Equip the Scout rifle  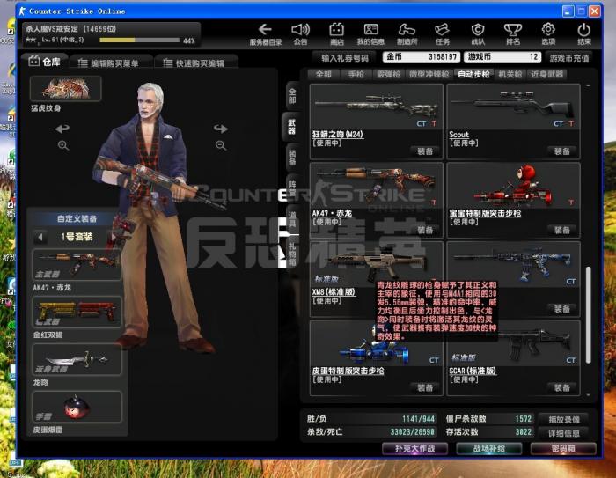point(561,151)
